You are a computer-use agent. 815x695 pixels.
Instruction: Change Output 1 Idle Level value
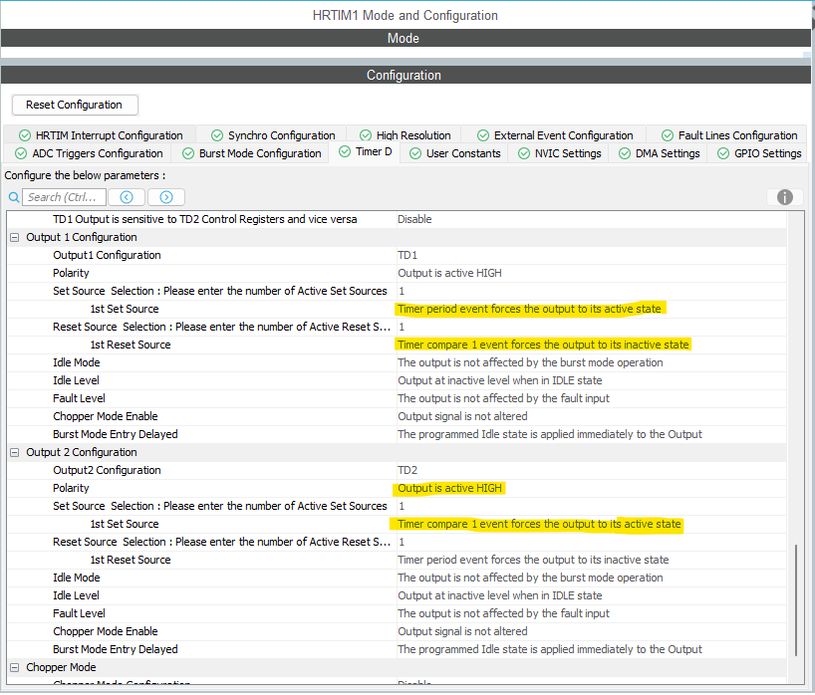592,380
